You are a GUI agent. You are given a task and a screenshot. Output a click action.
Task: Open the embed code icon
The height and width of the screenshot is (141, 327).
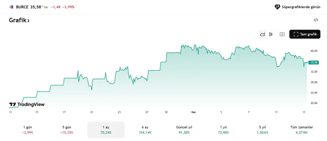click(316, 20)
